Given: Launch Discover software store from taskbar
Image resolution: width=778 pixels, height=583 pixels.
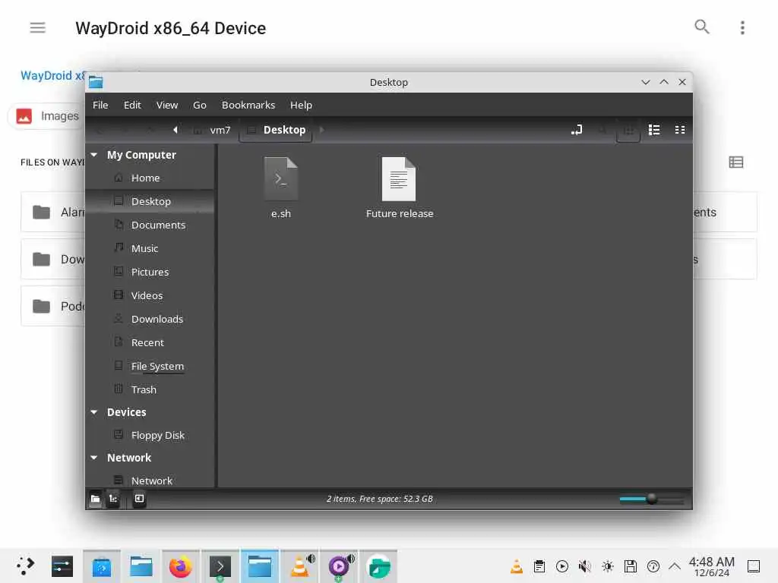Looking at the screenshot, I should (x=102, y=566).
